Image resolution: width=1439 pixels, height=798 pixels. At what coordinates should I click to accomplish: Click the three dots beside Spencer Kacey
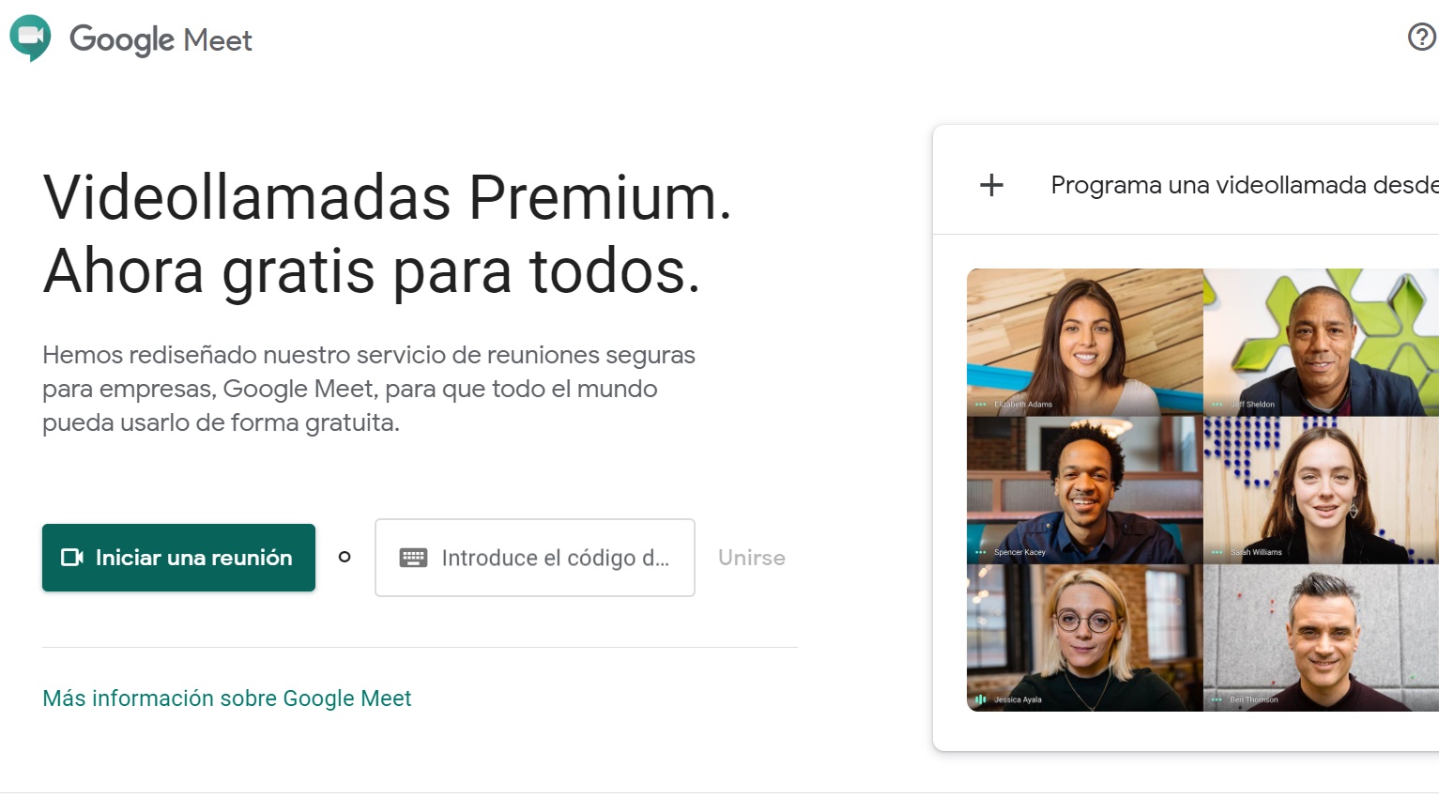981,552
